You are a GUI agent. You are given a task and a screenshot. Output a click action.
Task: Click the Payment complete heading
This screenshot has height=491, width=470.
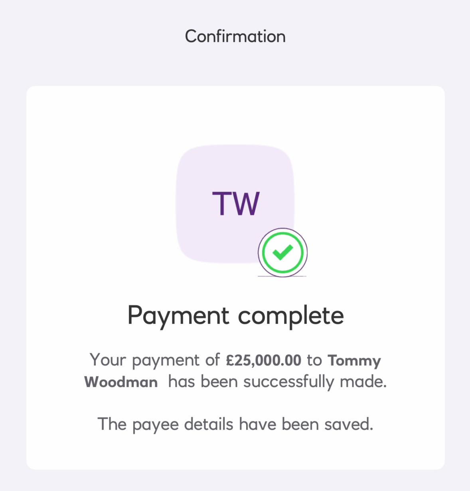235,315
